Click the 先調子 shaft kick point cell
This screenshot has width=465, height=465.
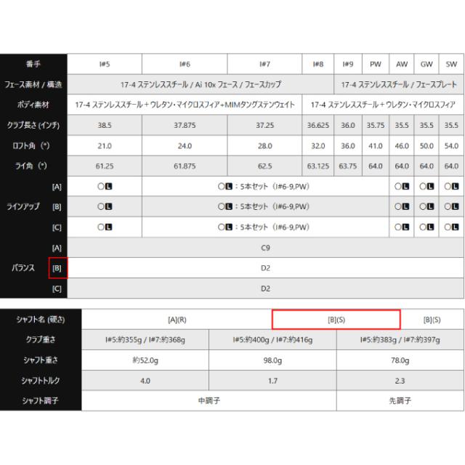click(x=400, y=401)
